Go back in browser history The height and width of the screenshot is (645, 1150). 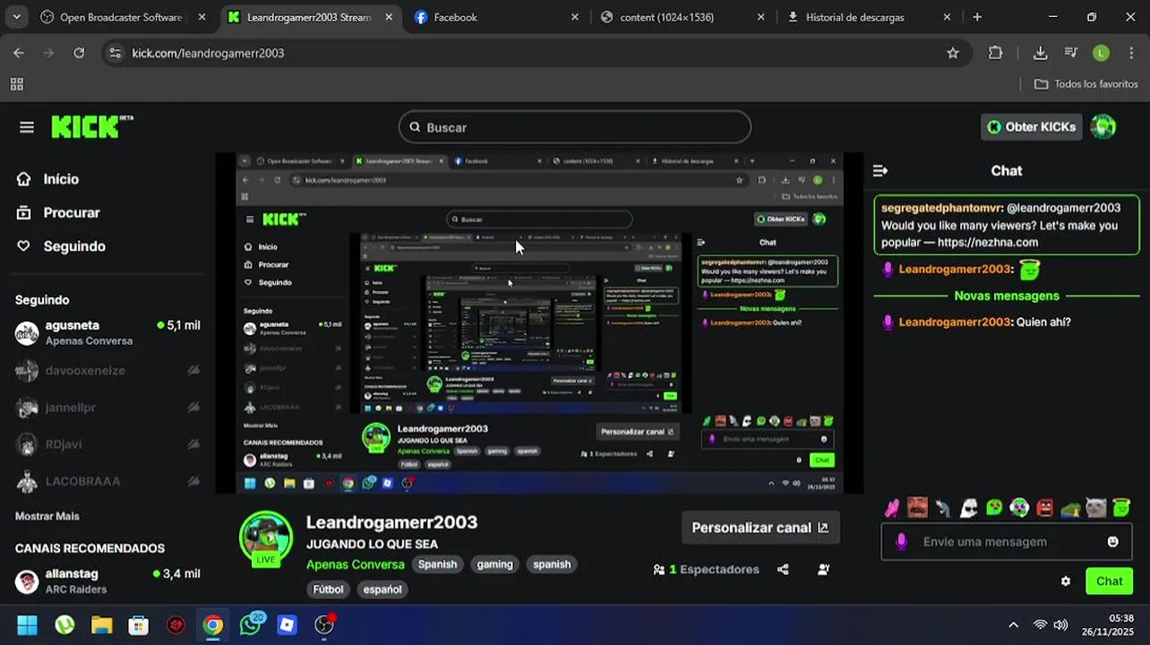[x=19, y=53]
